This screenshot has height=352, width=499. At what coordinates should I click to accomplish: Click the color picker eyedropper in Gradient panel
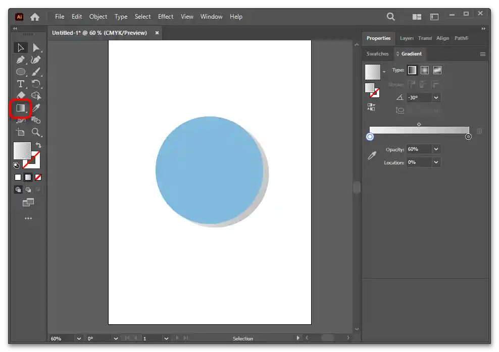tap(372, 156)
